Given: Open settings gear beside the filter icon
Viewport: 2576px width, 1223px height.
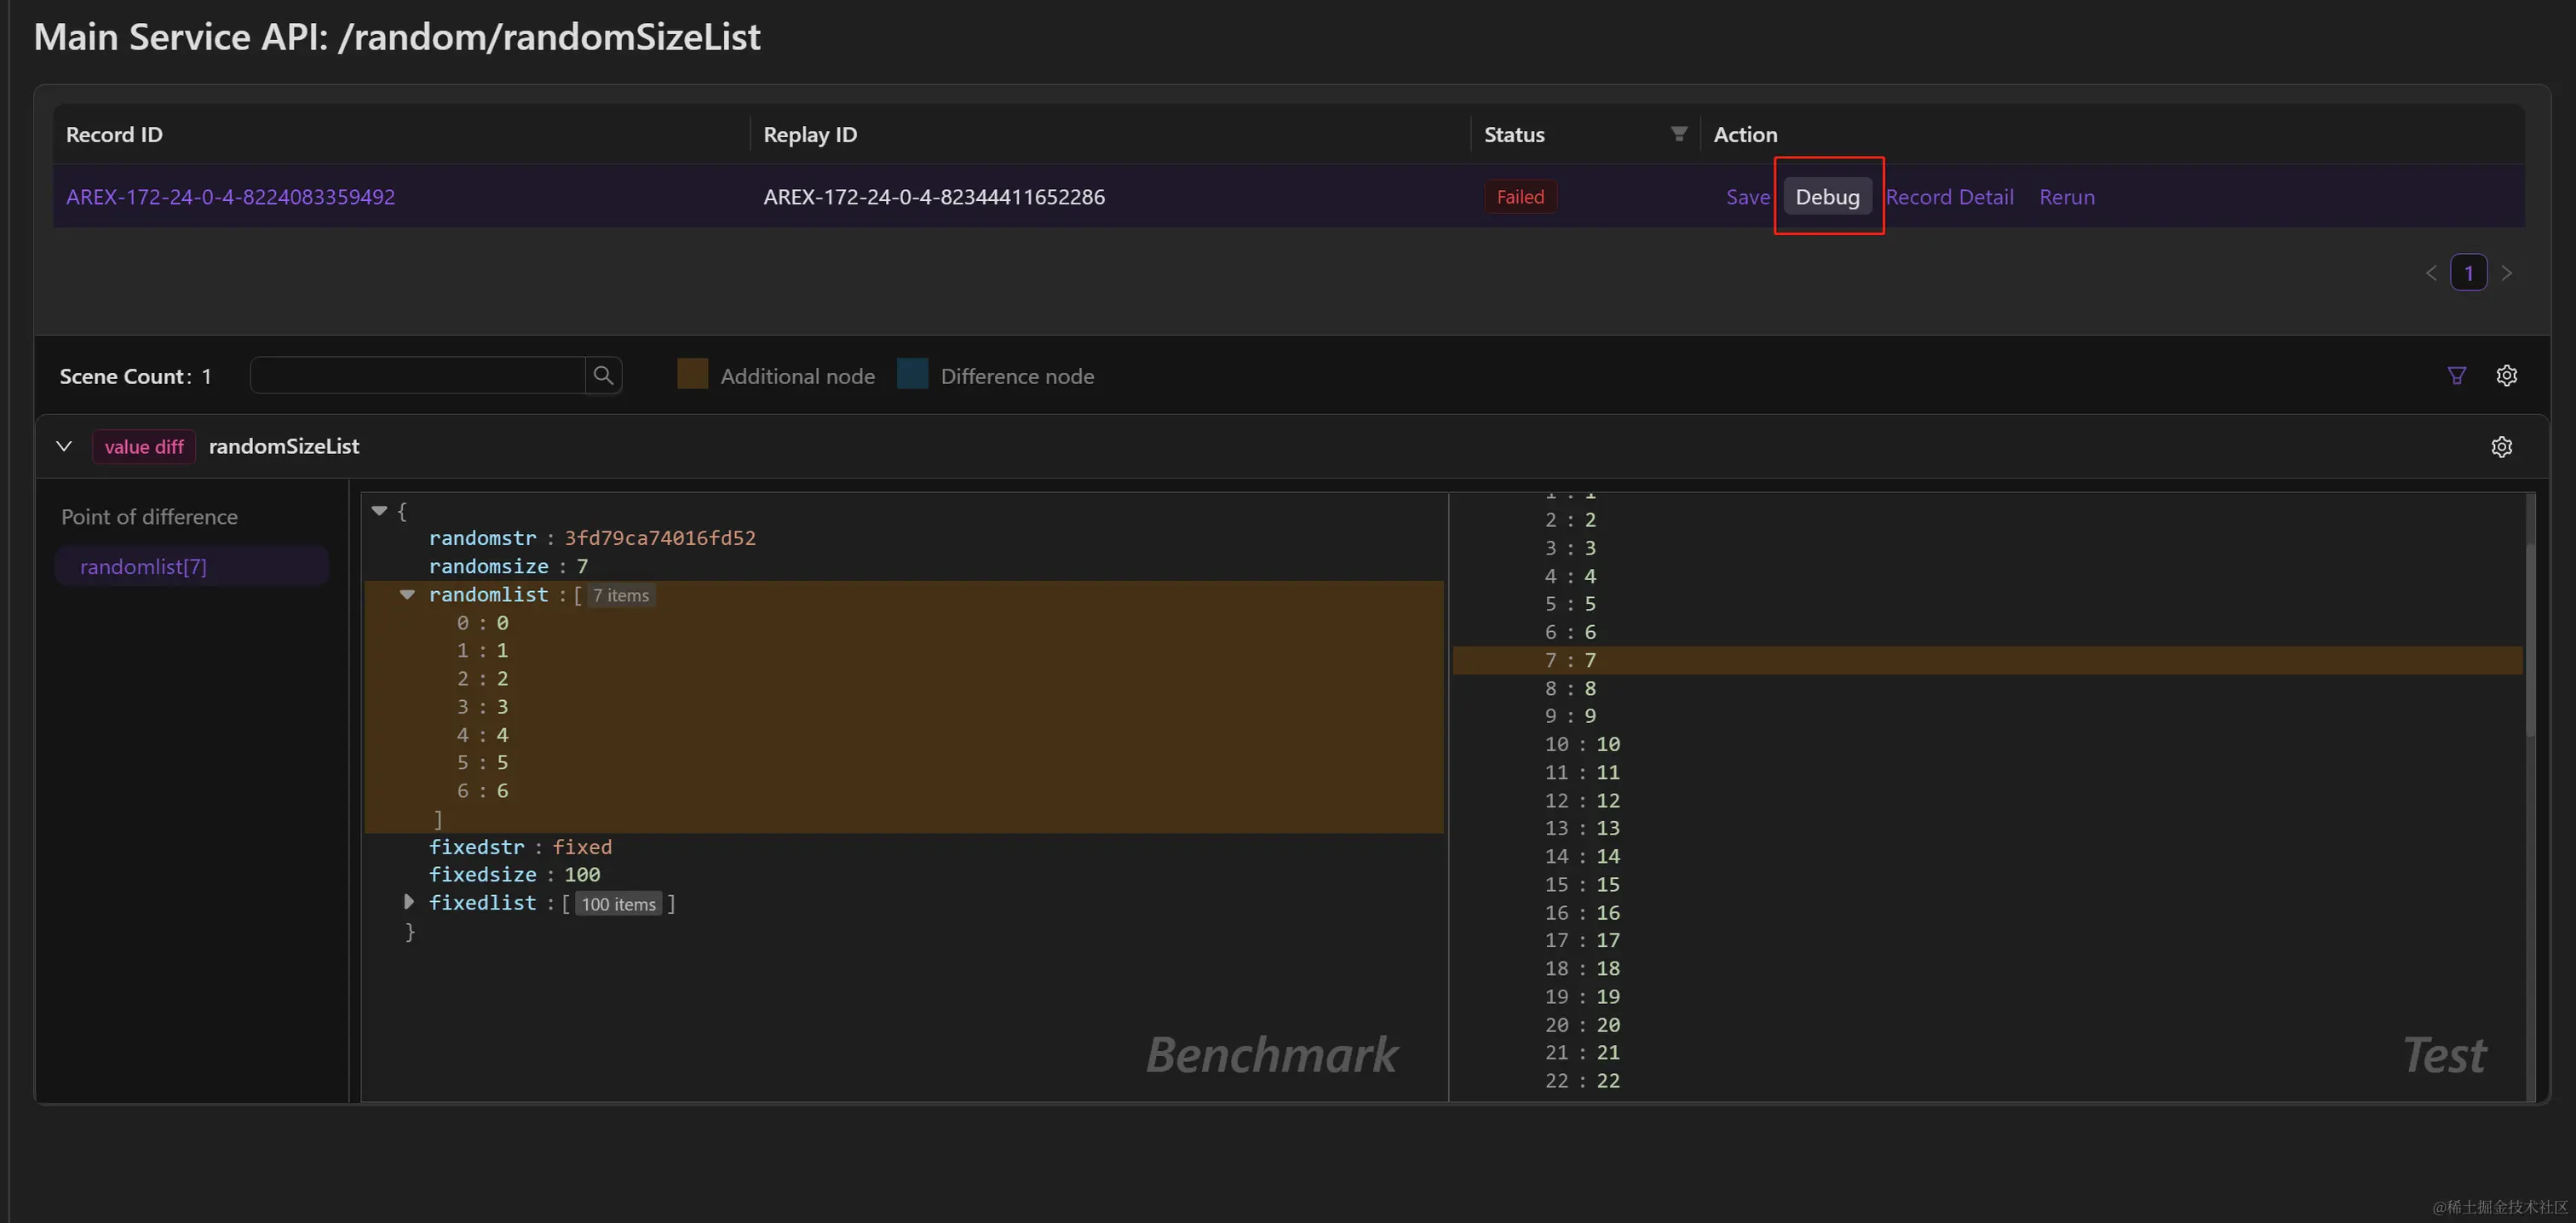Looking at the screenshot, I should (2506, 375).
